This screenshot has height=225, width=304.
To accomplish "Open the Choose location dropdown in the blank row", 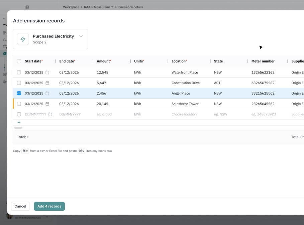I will click(x=184, y=114).
